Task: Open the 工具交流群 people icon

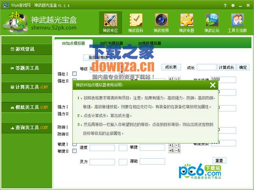Action: coord(237,20)
